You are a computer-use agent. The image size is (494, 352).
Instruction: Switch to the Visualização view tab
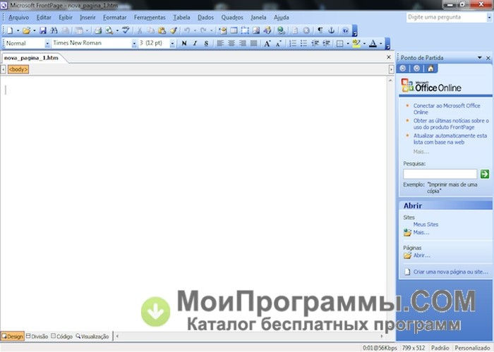92,337
